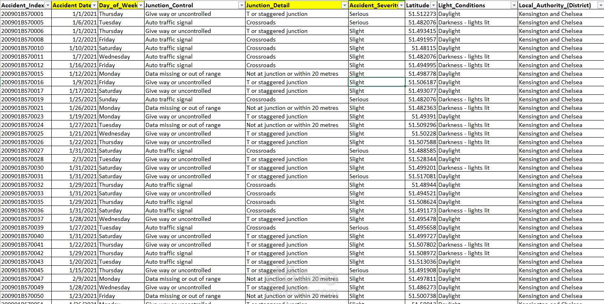Viewport: 604px width, 304px height.
Task: Click accident index 200901BS70015
Action: pos(26,74)
